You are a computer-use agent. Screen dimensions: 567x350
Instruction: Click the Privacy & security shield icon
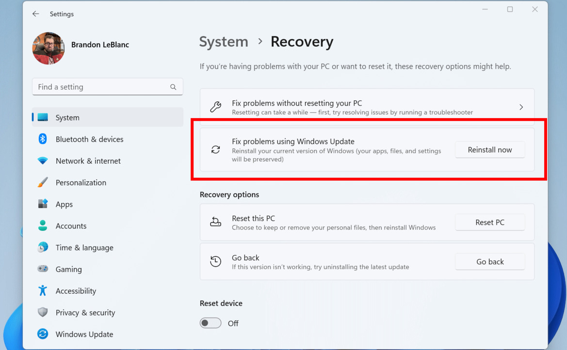43,312
